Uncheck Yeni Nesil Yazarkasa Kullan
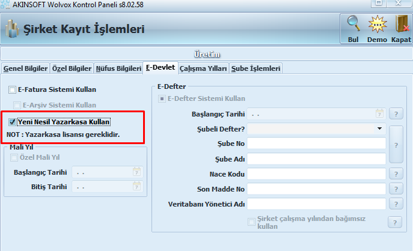 pos(12,122)
